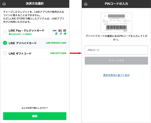The image size is (151, 123).
Task: Click the LINE ギフトコード label
Action: tap(20, 53)
